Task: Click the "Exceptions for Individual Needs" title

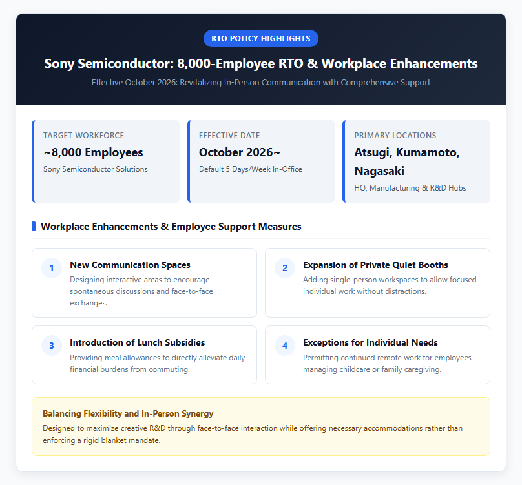Action: pyautogui.click(x=370, y=342)
